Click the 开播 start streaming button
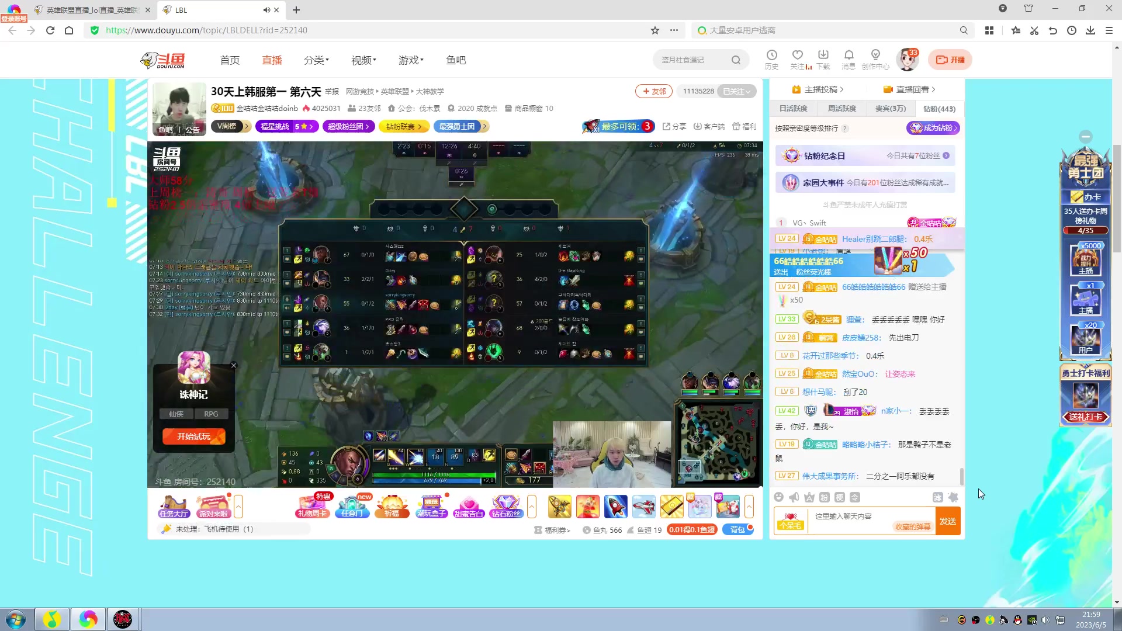 (x=950, y=60)
